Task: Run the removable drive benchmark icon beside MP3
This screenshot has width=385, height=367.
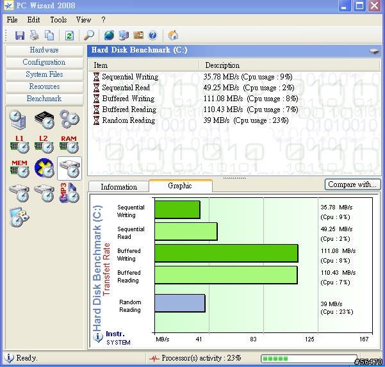Action: 44,193
